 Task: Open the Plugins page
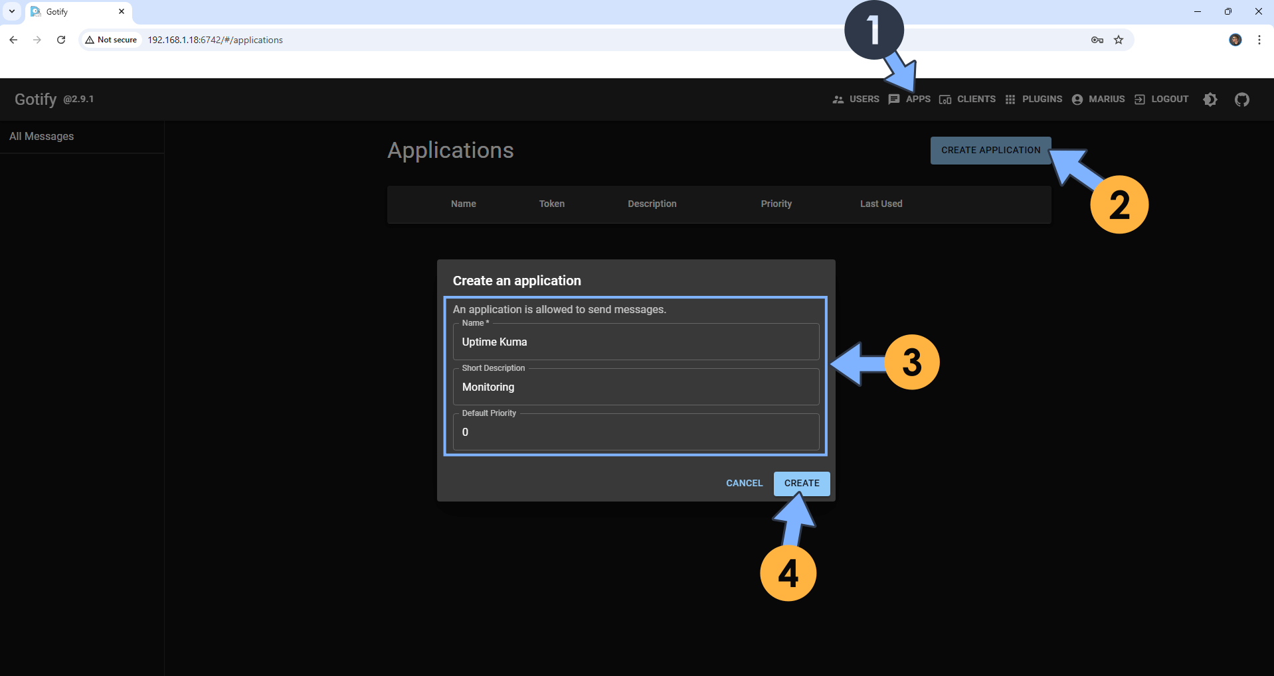pos(1034,100)
